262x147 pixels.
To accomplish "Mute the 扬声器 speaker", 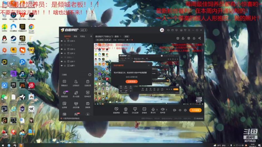I will coord(162,110).
